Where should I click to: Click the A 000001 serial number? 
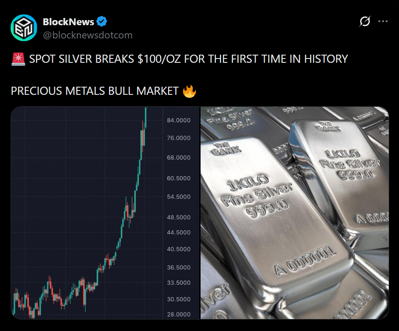[x=305, y=261]
